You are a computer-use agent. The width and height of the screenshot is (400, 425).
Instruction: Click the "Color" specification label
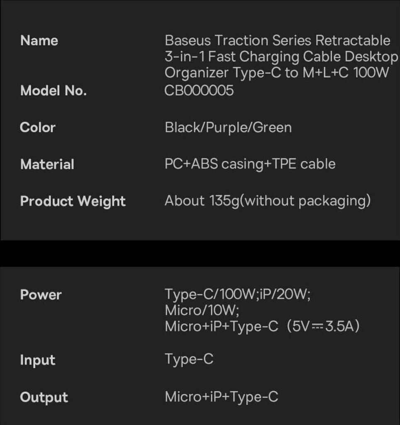tap(38, 127)
